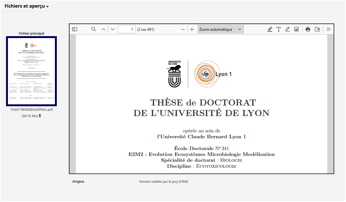The height and width of the screenshot is (202, 346).
Task: Click l'Université Claude Bernard Lyon 1 text
Action: [202, 137]
